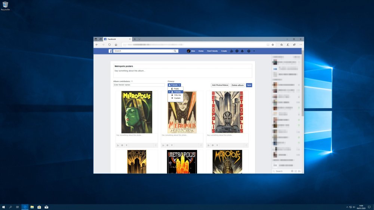The width and height of the screenshot is (374, 210).
Task: Toggle reading view icon in address bar
Action: pos(268,45)
